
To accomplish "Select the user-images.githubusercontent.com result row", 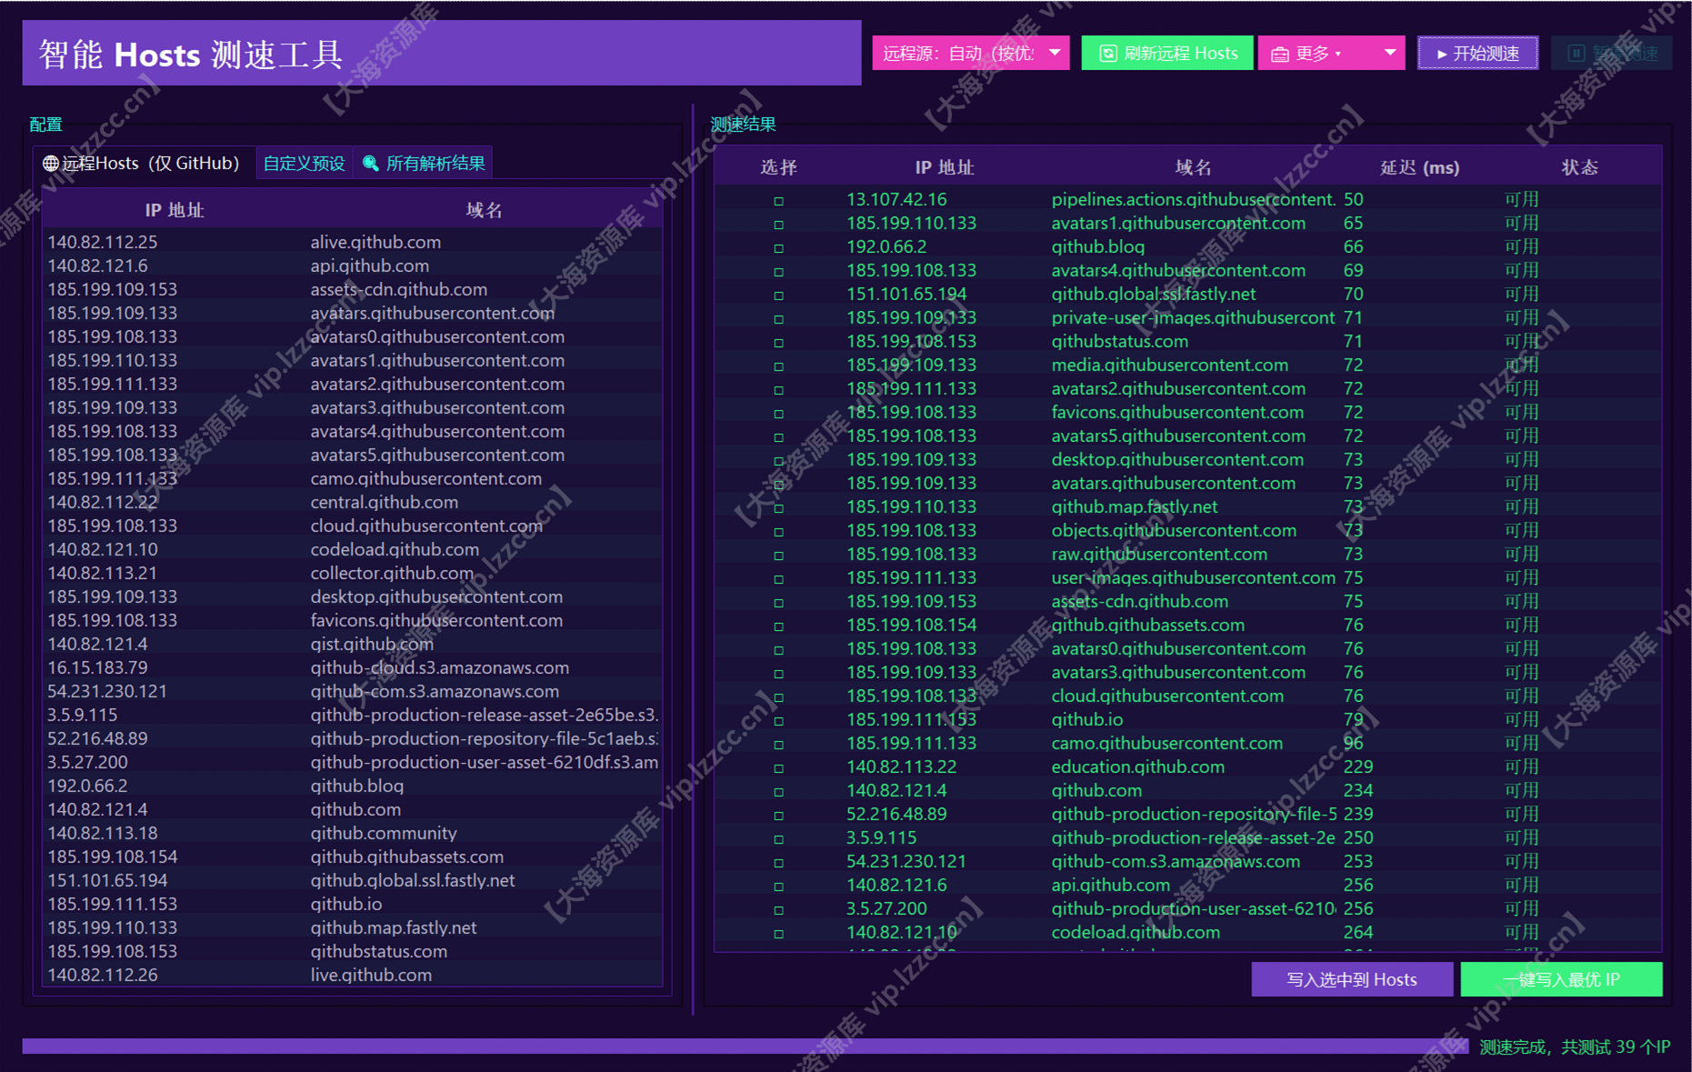I will (x=1187, y=577).
